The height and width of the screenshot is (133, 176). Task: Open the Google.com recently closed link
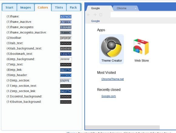109,96
